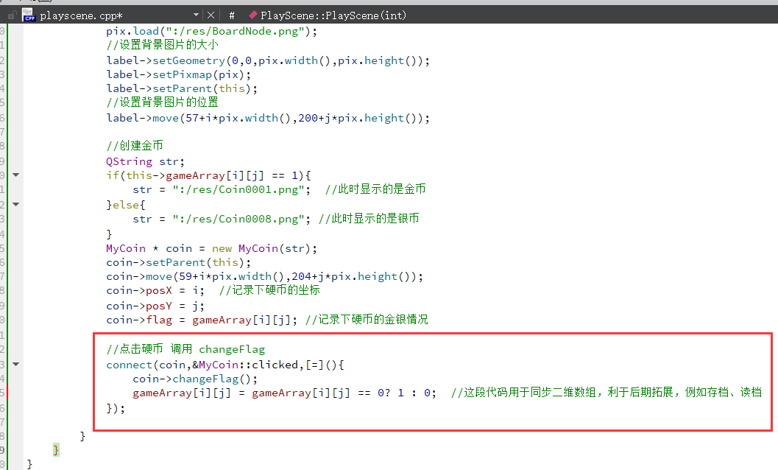Click the coin->posX = i; statement
The width and height of the screenshot is (778, 470).
tap(155, 291)
